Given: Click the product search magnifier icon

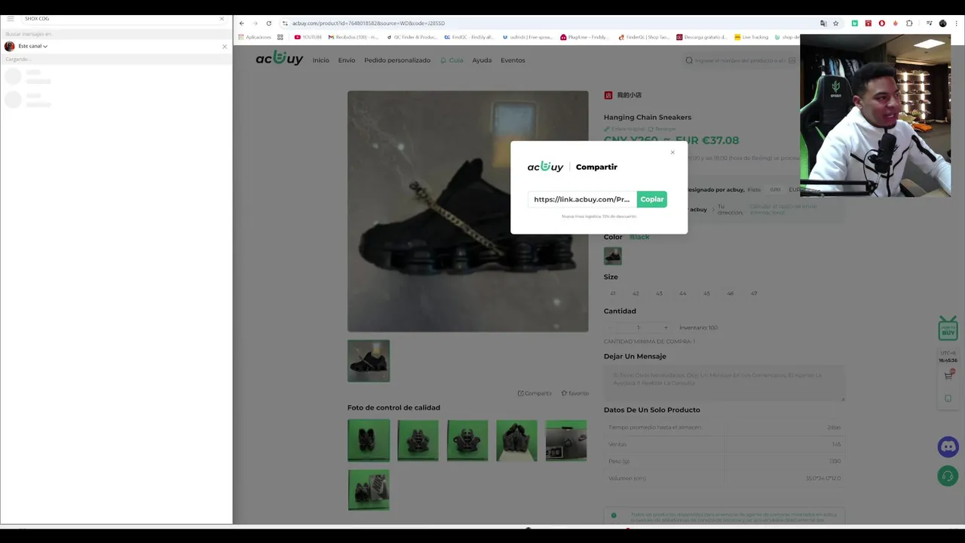Looking at the screenshot, I should click(x=689, y=60).
